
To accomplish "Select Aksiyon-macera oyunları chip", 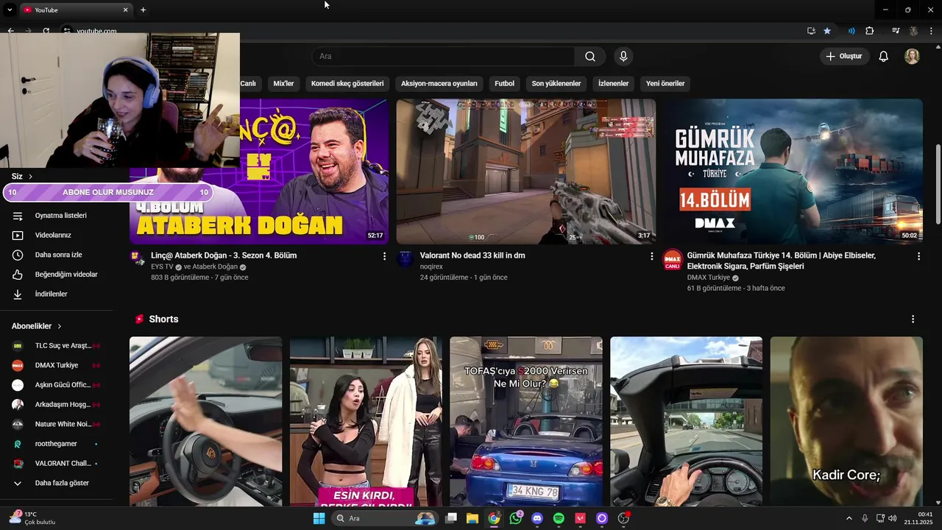I will pyautogui.click(x=439, y=83).
